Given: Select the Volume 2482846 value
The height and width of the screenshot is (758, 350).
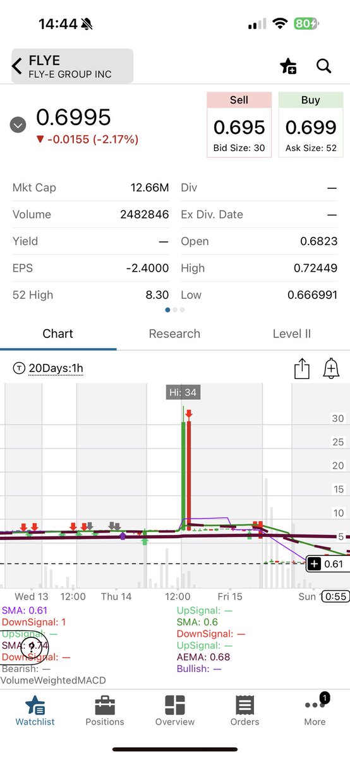Looking at the screenshot, I should point(144,214).
